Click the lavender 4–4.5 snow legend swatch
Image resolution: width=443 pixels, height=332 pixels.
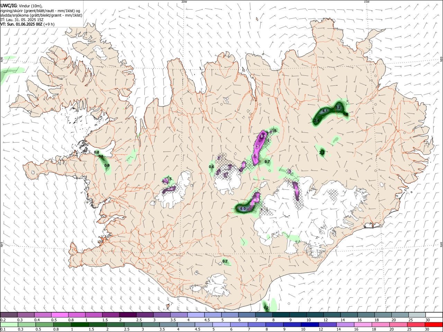point(196,315)
